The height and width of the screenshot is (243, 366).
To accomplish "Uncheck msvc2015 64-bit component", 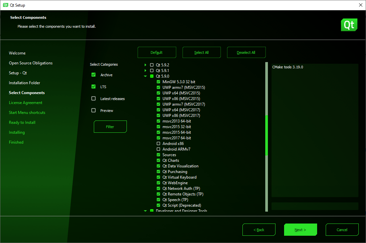I will tap(158, 132).
